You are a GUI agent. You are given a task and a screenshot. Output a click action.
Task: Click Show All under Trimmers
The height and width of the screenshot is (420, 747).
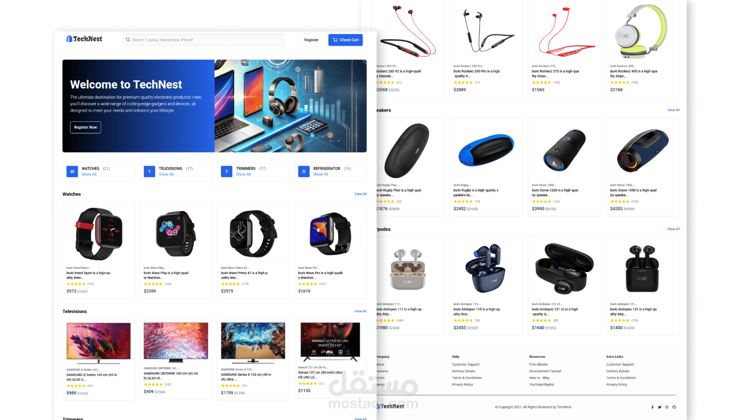[x=244, y=174]
